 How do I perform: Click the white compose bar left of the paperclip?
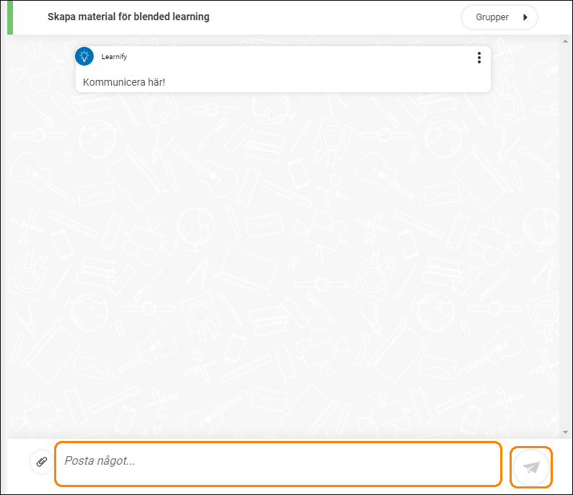tap(18, 465)
